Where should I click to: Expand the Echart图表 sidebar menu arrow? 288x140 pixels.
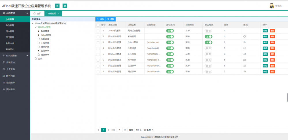coord(27,56)
